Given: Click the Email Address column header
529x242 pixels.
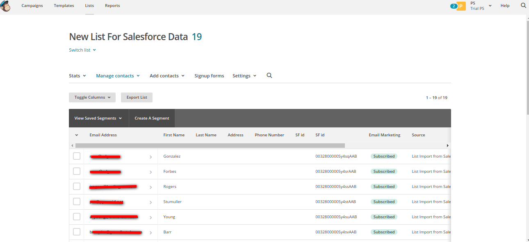Looking at the screenshot, I should click(103, 135).
